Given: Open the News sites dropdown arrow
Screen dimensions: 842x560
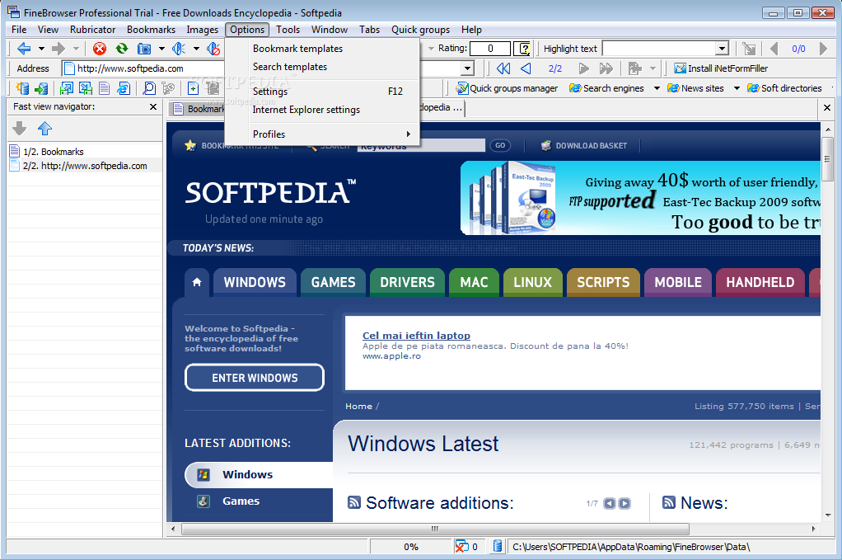Looking at the screenshot, I should 737,88.
